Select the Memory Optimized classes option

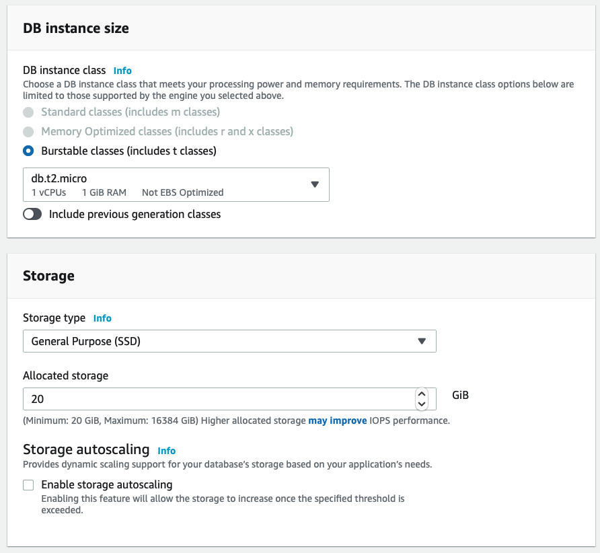28,131
